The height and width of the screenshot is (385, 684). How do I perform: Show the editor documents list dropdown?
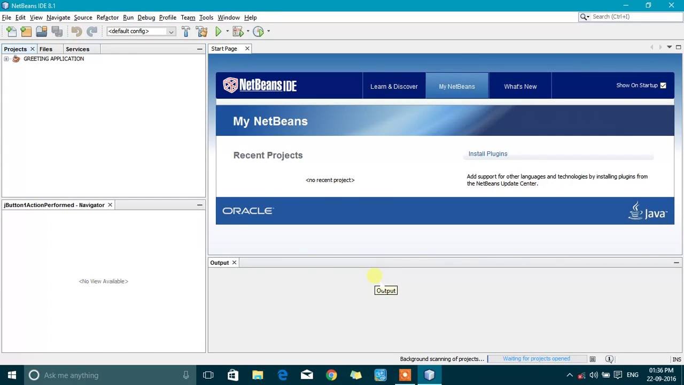669,48
